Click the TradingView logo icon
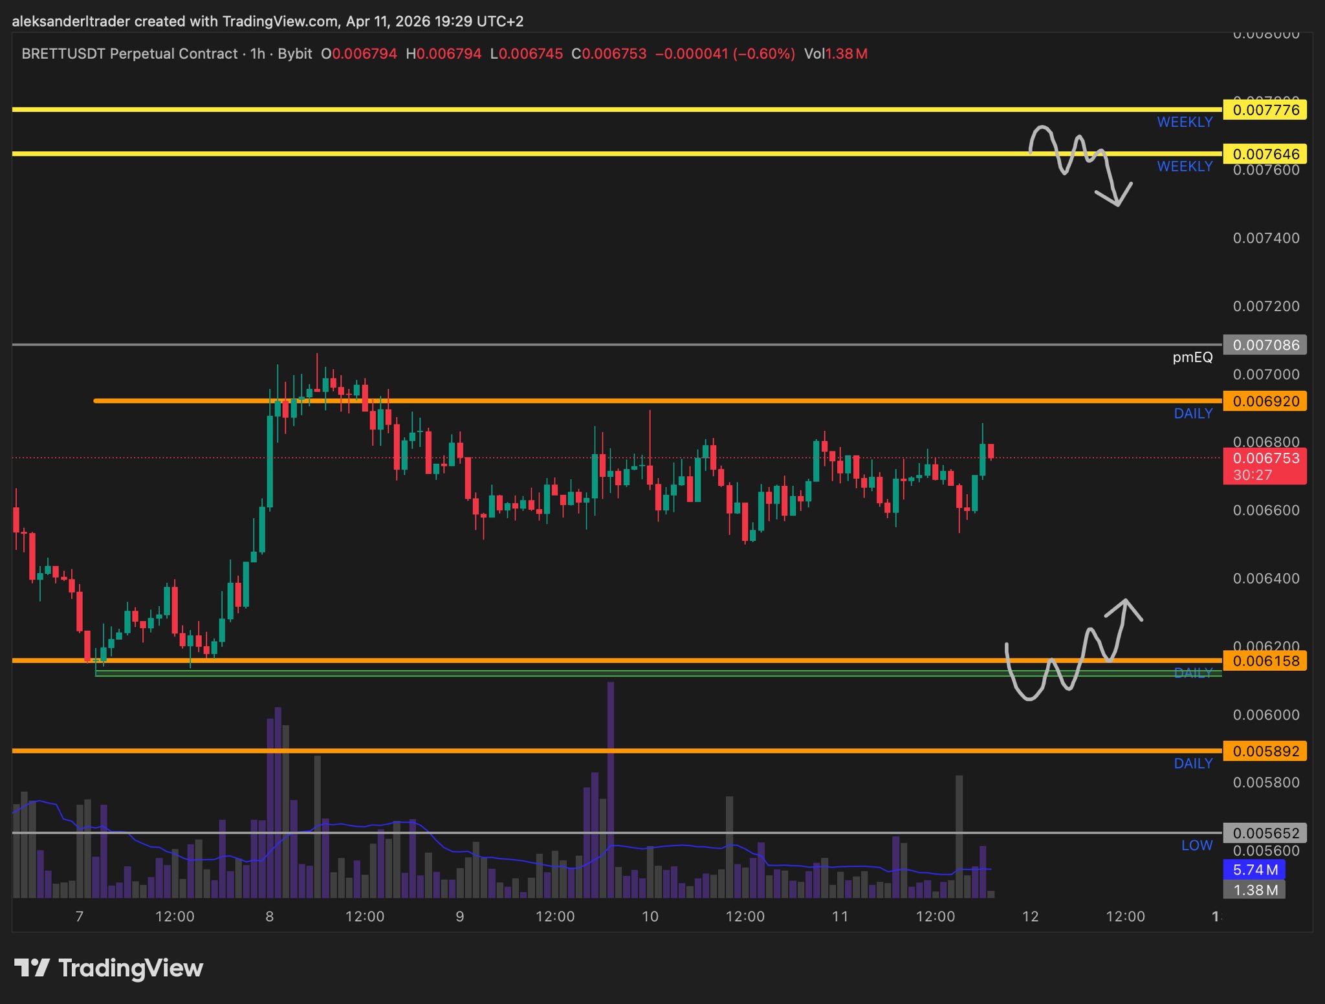The image size is (1325, 1004). click(x=32, y=968)
